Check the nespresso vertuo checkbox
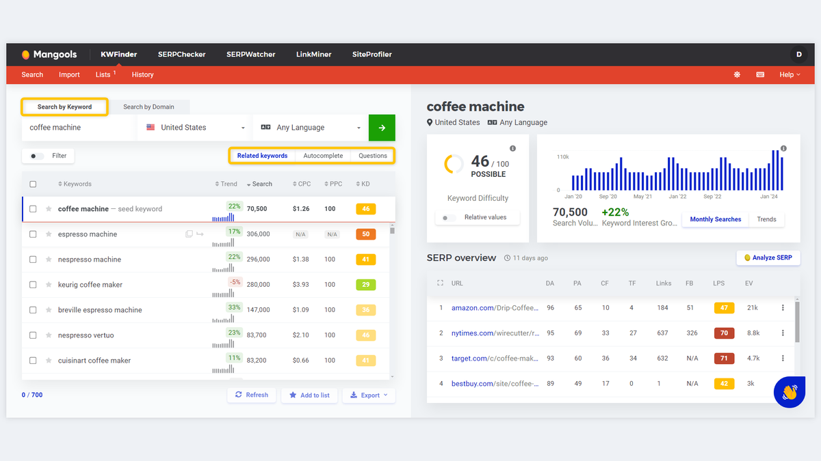 [33, 335]
